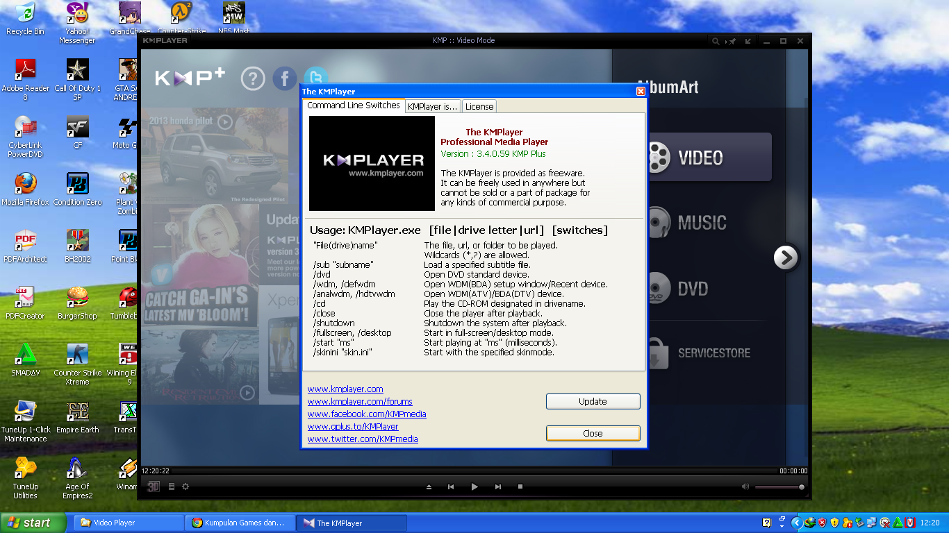Open the Twitter bird icon in KMP+ header
The width and height of the screenshot is (949, 533).
click(316, 75)
